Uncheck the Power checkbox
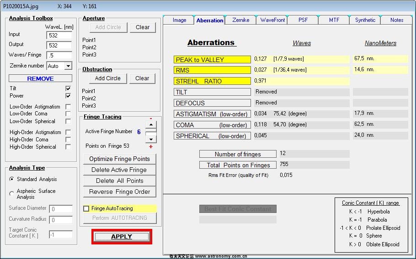416x259 pixels. [x=68, y=96]
